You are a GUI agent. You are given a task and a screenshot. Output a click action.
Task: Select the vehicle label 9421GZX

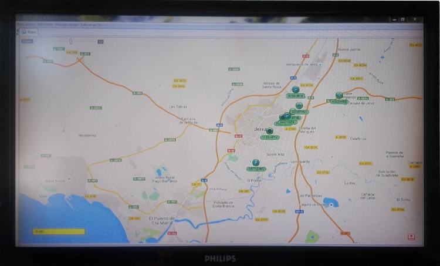coord(287,123)
